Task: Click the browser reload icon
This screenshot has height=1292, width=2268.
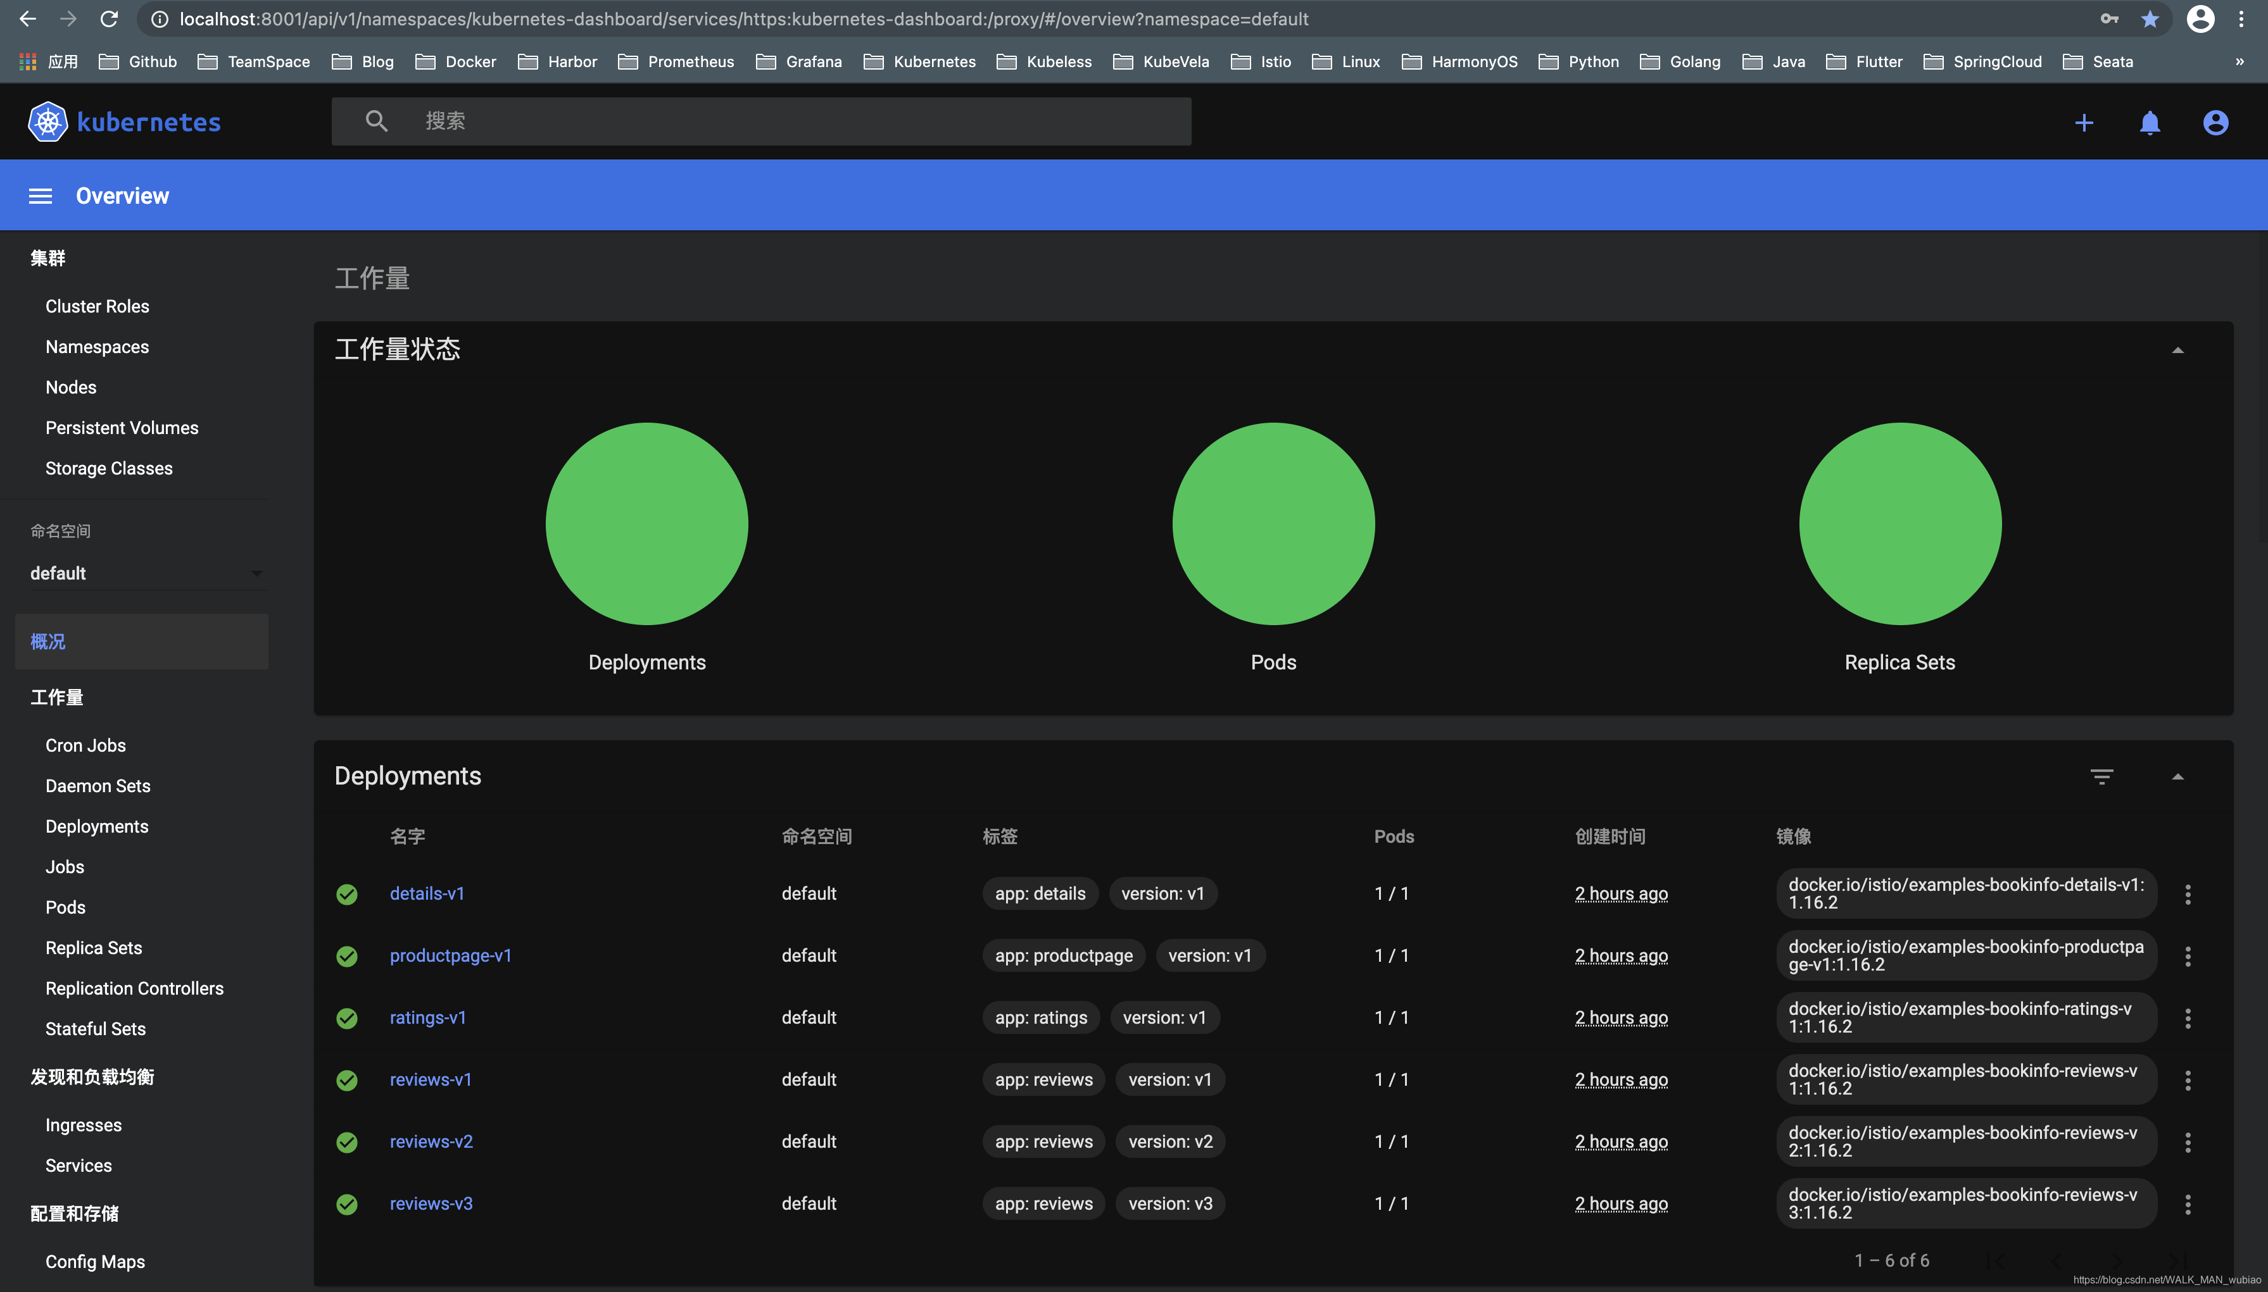Action: coord(110,18)
